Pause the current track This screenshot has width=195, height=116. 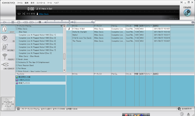[x=13, y=22]
